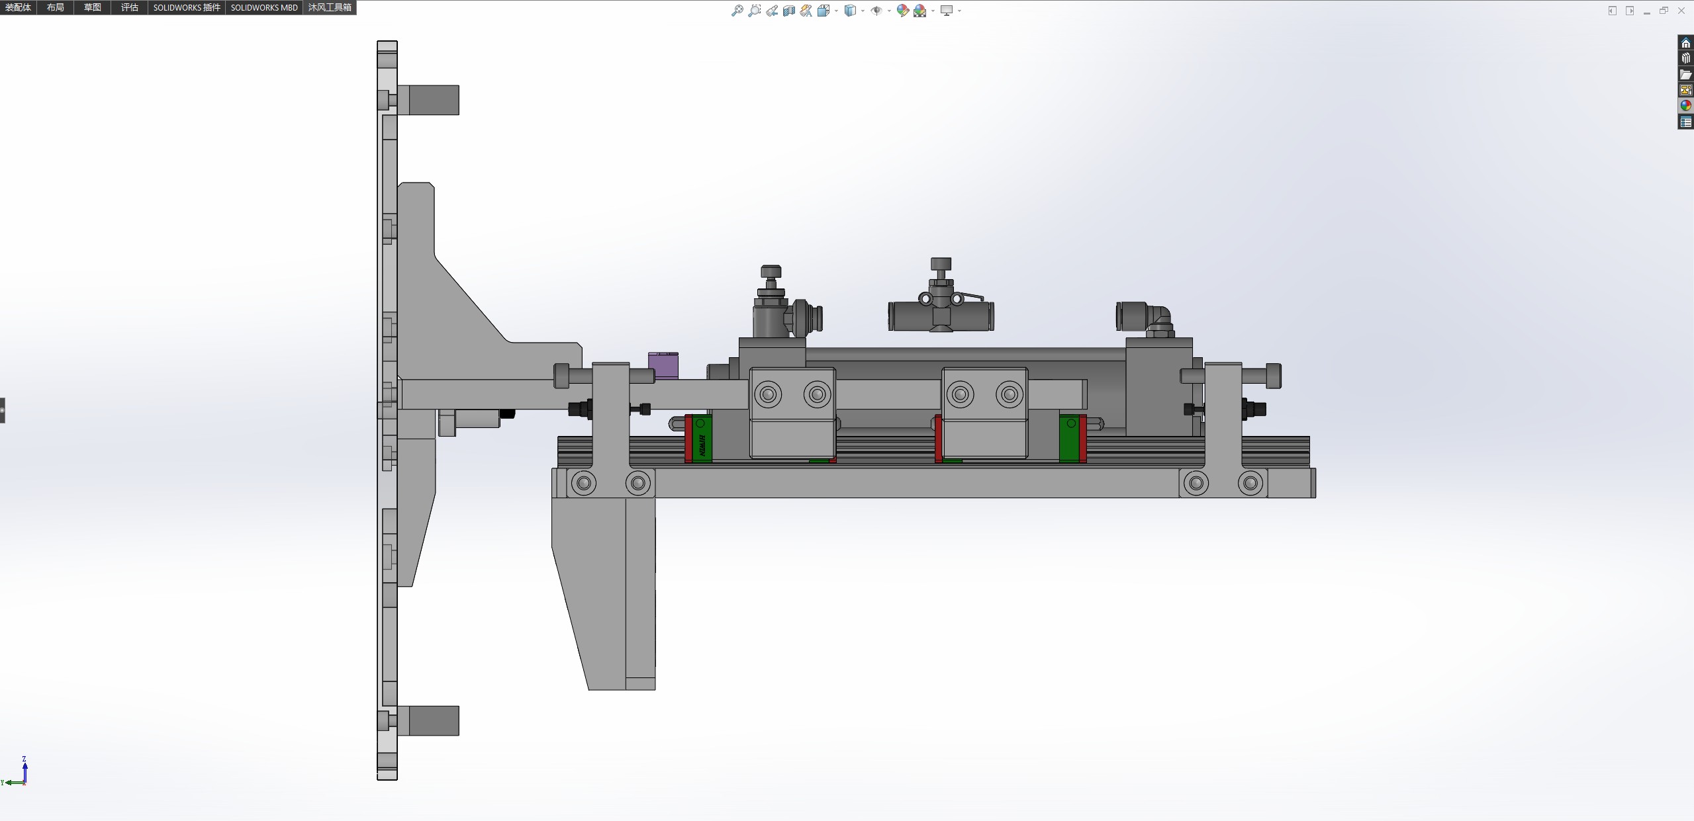Select the 评估 tab
The image size is (1694, 821).
[x=129, y=7]
